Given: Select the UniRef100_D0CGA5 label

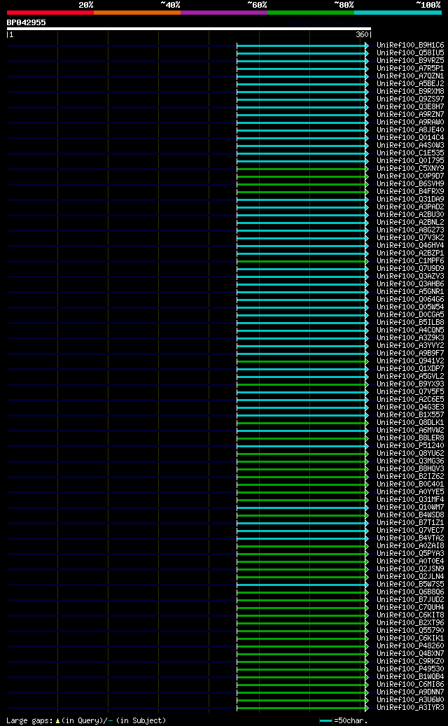Looking at the screenshot, I should coord(410,315).
